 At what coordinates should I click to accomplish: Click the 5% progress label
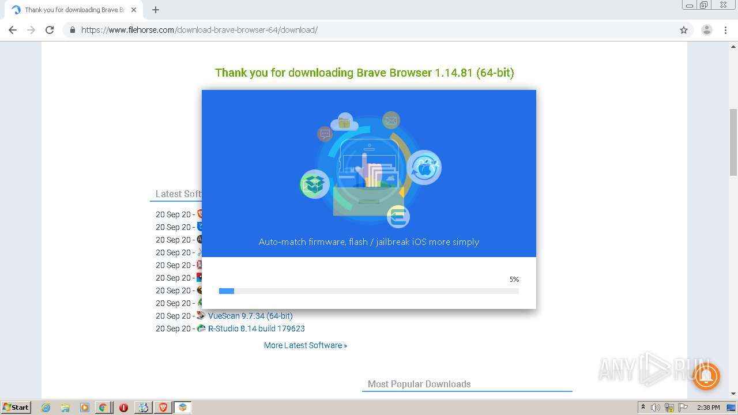[x=514, y=279]
